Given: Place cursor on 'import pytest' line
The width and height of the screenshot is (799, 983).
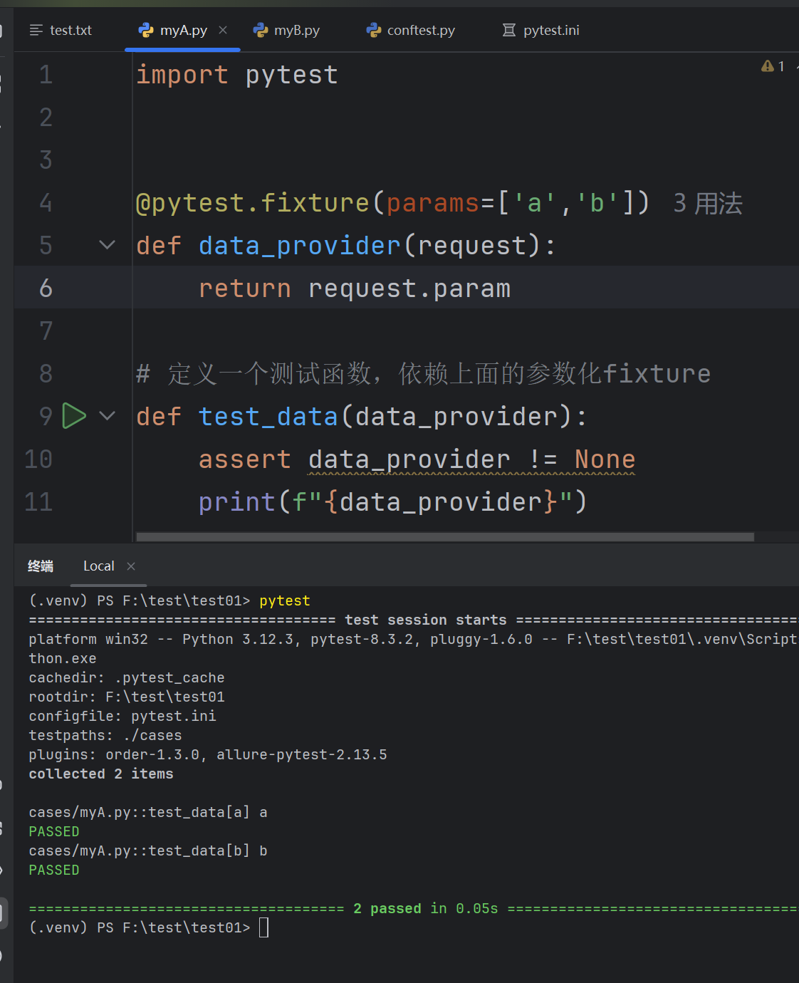Looking at the screenshot, I should [x=237, y=75].
